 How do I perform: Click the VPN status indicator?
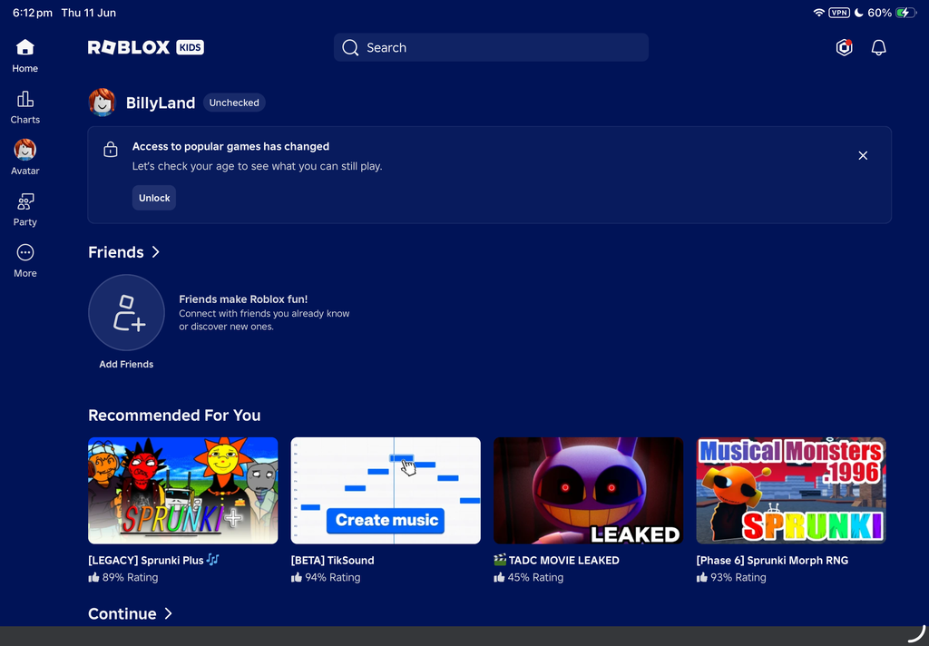[839, 13]
